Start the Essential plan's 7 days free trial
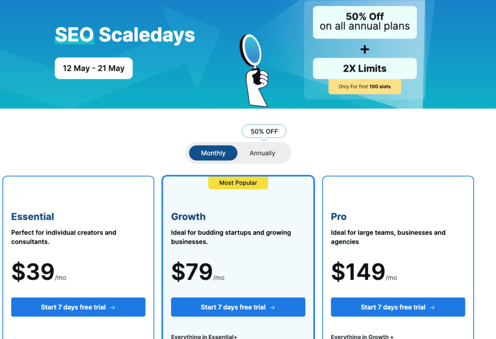This screenshot has width=496, height=339. pyautogui.click(x=78, y=307)
